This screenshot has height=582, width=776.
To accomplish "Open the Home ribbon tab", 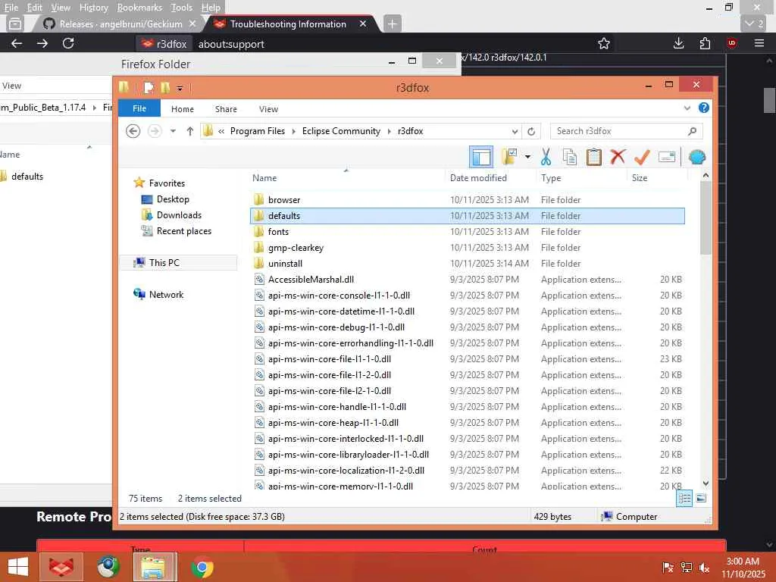I will click(183, 109).
